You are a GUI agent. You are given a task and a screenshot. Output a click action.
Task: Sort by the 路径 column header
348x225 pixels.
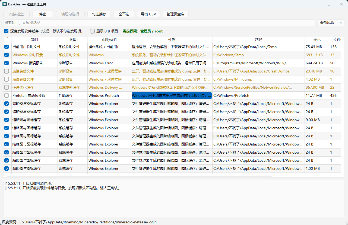pos(259,40)
